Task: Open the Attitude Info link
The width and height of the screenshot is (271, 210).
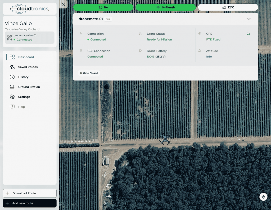Action: pos(209,56)
